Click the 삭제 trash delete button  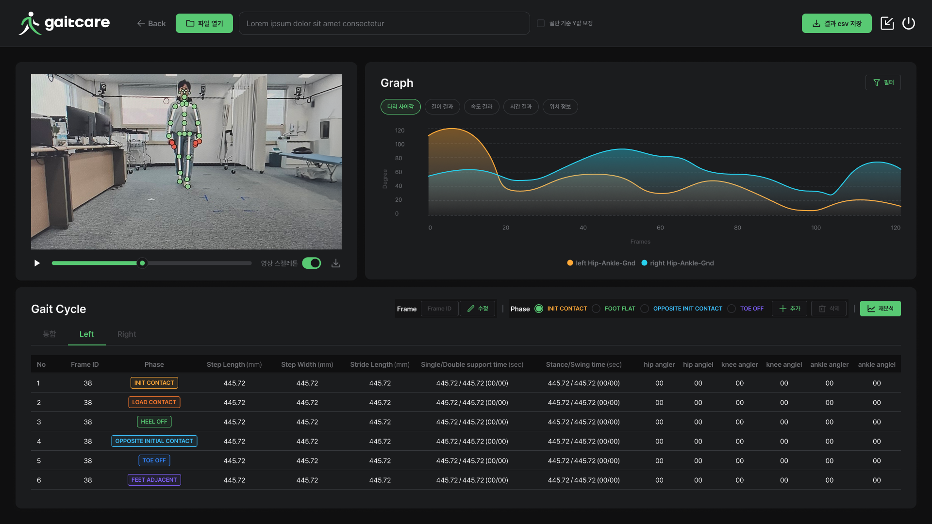point(829,309)
